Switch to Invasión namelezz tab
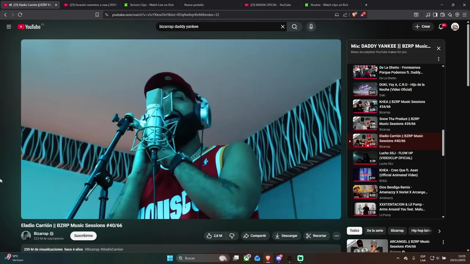Viewport: 470px width, 264px height. (90, 5)
